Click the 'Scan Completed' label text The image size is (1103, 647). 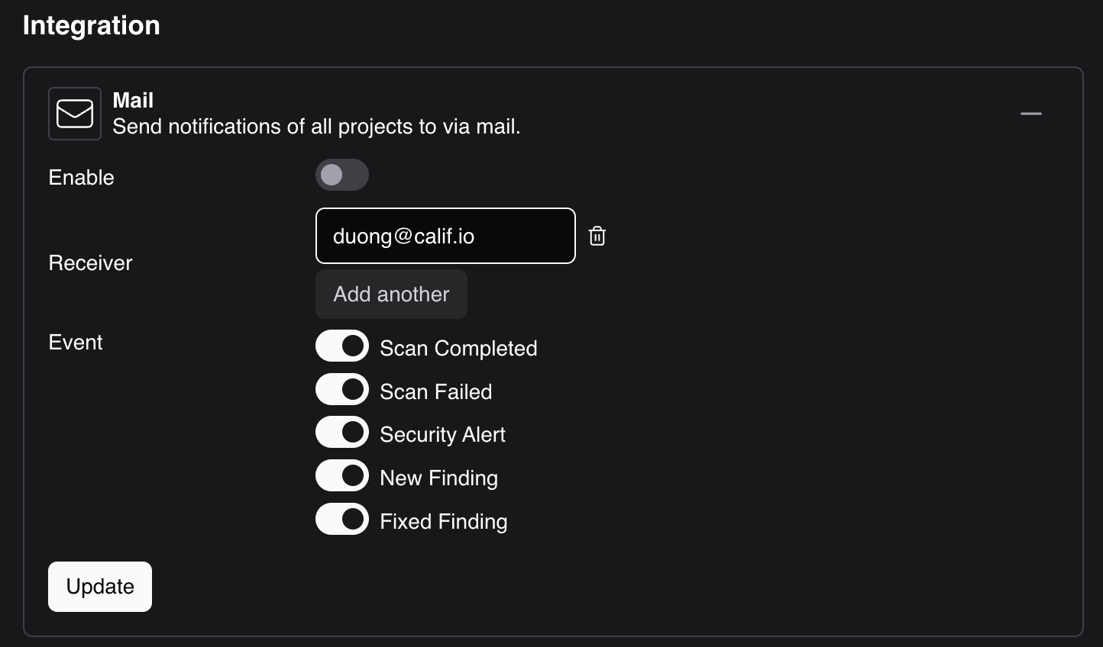point(458,349)
